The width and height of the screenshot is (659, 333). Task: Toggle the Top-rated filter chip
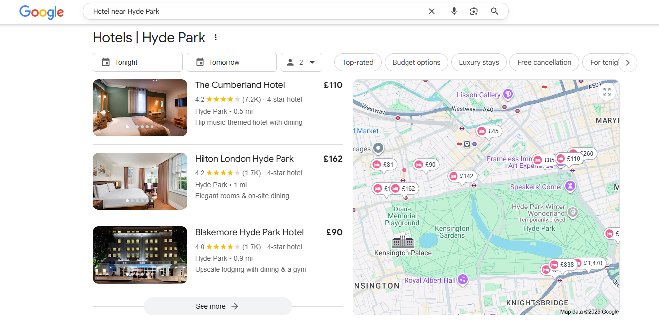357,62
